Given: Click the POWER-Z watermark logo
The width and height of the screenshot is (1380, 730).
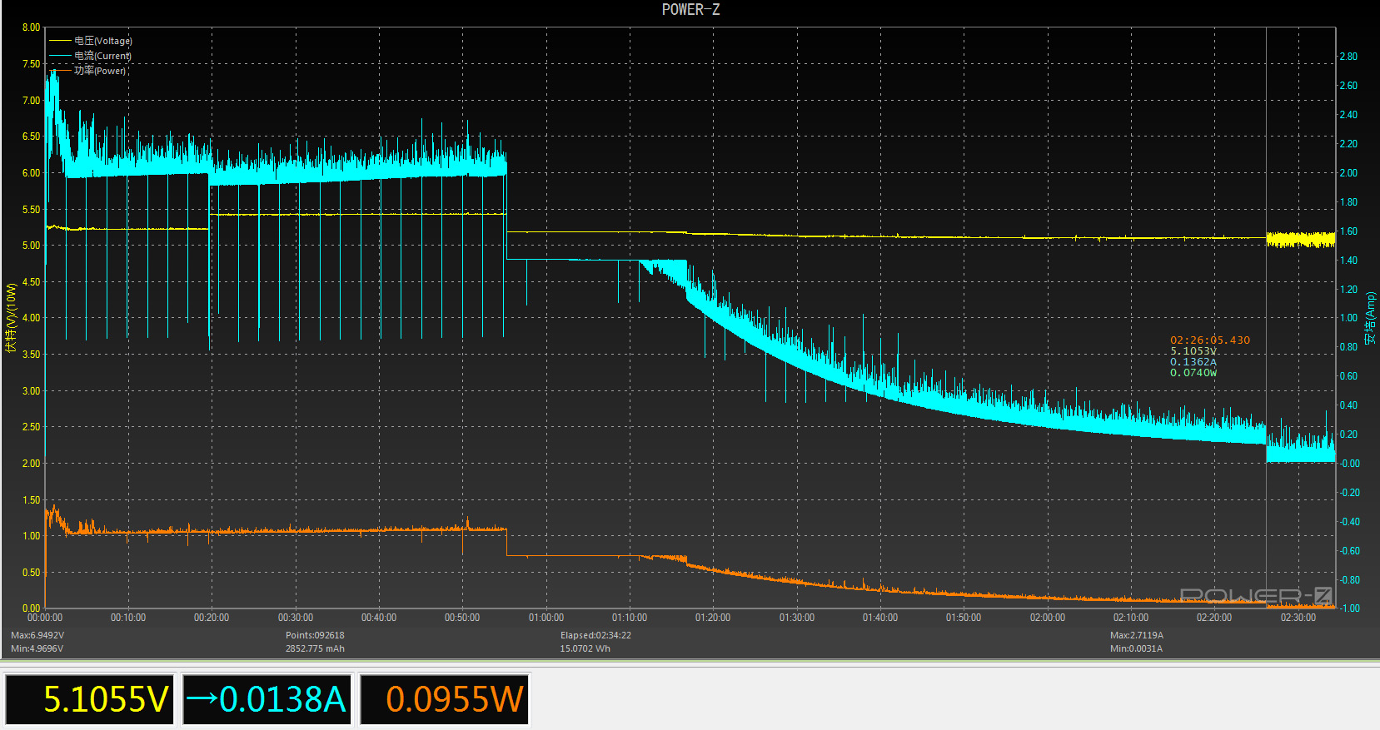Looking at the screenshot, I should coord(1256,595).
